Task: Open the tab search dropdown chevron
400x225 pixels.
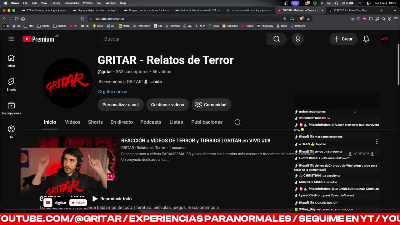Action: pos(396,10)
